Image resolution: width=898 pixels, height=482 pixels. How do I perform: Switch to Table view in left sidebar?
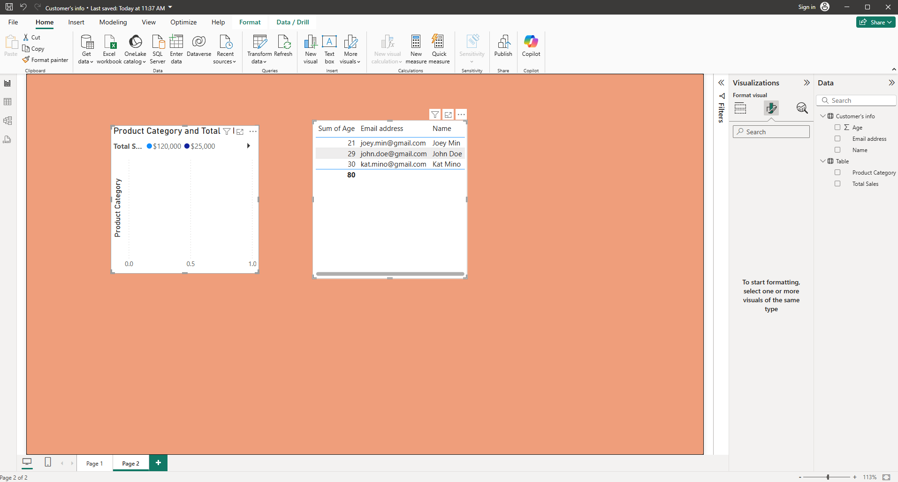pos(8,102)
